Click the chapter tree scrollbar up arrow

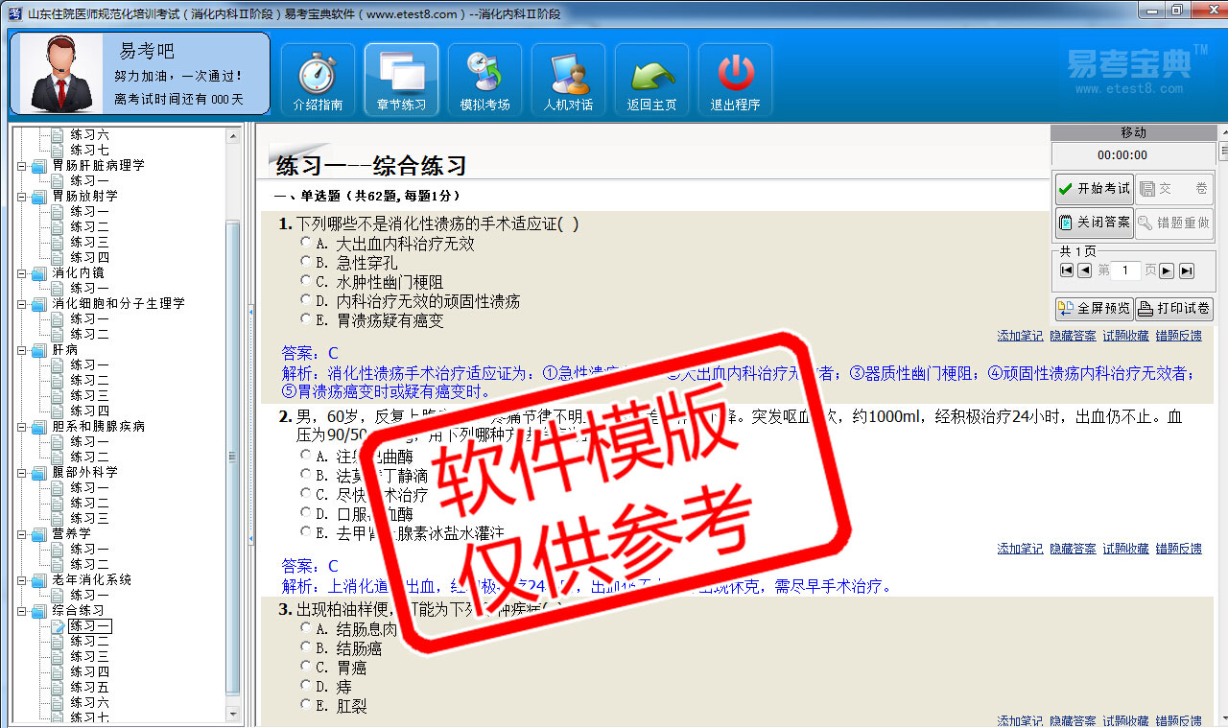[233, 136]
